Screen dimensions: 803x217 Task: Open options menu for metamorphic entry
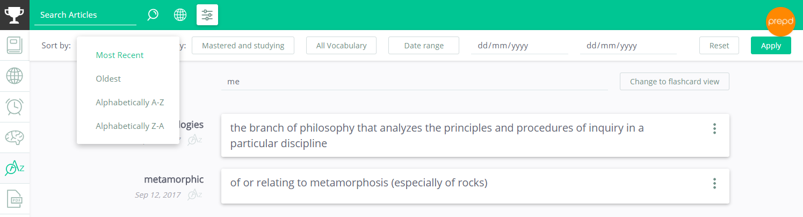point(714,183)
